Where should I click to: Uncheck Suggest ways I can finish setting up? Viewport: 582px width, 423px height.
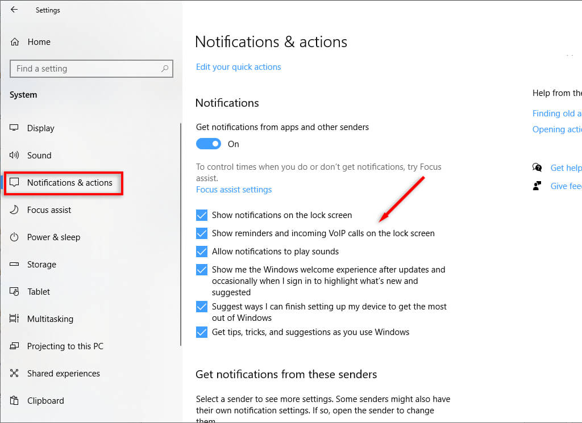click(x=202, y=307)
